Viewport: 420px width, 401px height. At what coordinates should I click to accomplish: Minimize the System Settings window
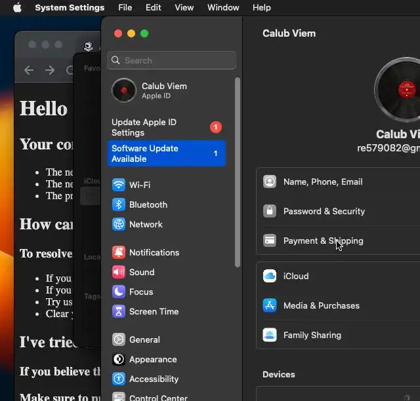[x=131, y=33]
